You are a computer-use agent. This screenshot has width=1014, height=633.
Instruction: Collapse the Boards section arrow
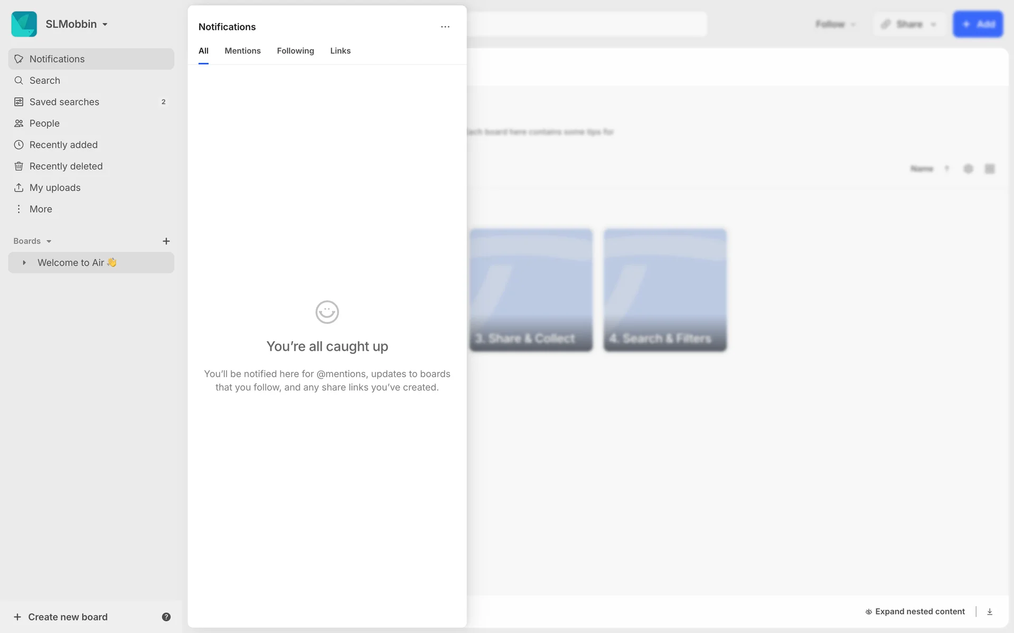point(49,242)
